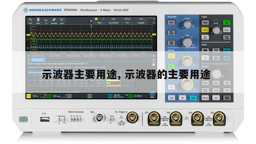Open the 50 ms/ timebase field
This screenshot has height=144, width=256.
tap(128, 19)
